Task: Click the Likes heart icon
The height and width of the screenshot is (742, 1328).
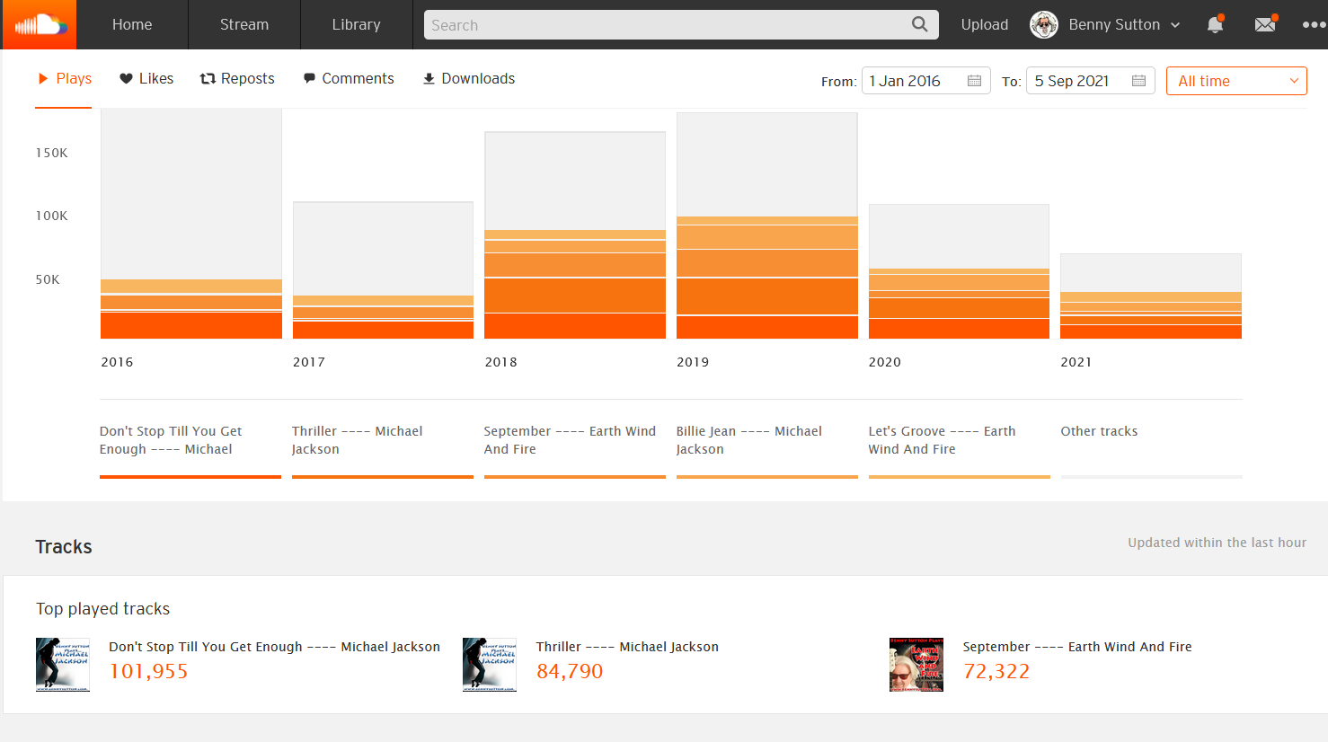Action: 124,78
